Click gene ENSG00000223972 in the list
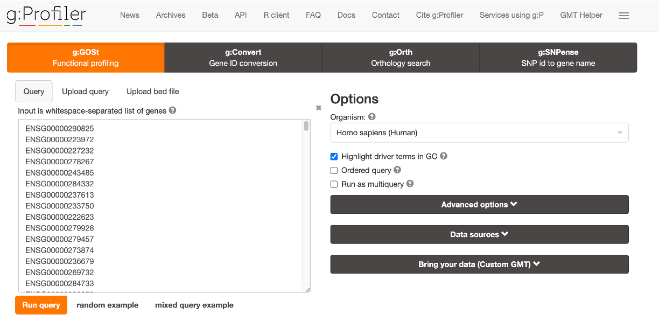The width and height of the screenshot is (659, 321). pos(60,139)
